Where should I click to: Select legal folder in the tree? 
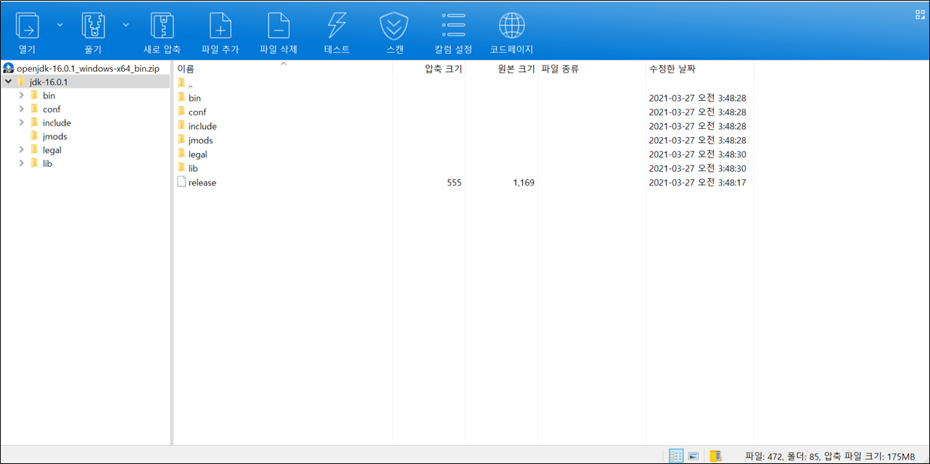tap(52, 150)
